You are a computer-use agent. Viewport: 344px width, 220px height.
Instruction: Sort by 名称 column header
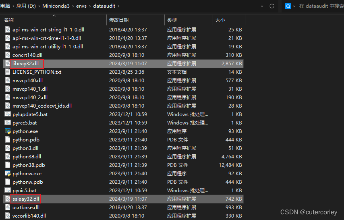tap(9, 20)
